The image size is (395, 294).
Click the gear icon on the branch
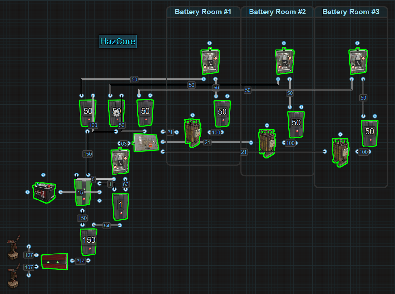116,113
